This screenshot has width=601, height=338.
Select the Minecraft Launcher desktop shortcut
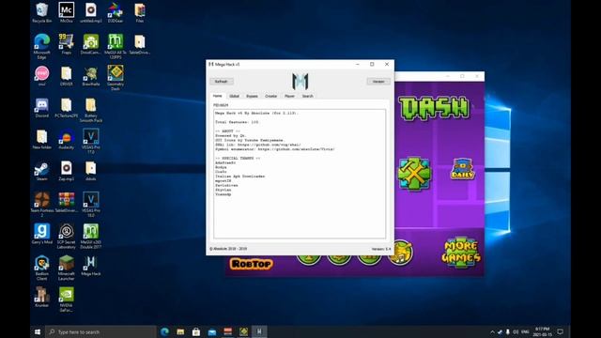(67, 269)
